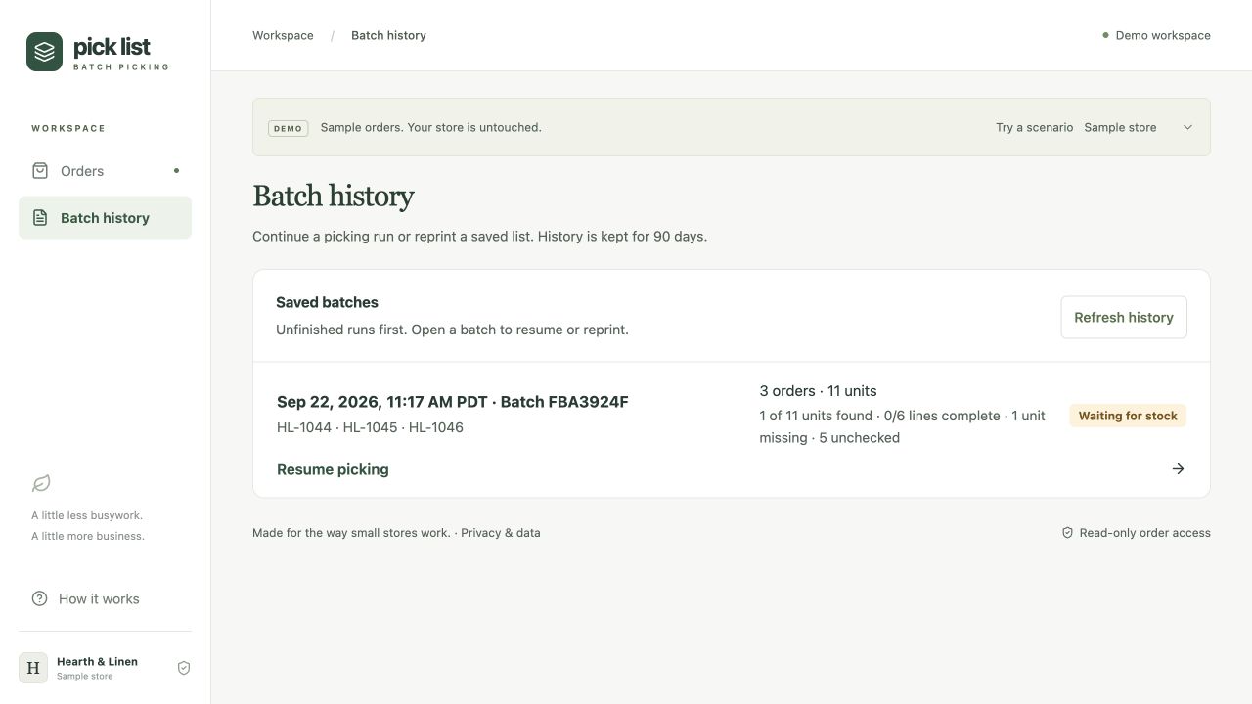
Task: Expand the scenario chevron arrow
Action: click(1187, 127)
